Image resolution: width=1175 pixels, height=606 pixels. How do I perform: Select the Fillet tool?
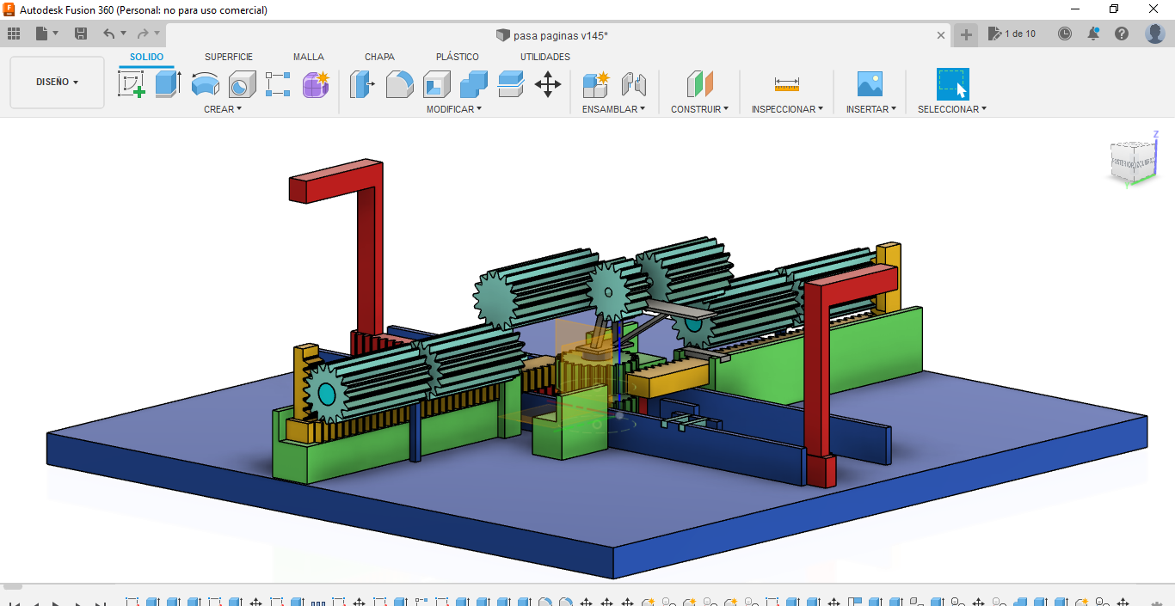399,83
